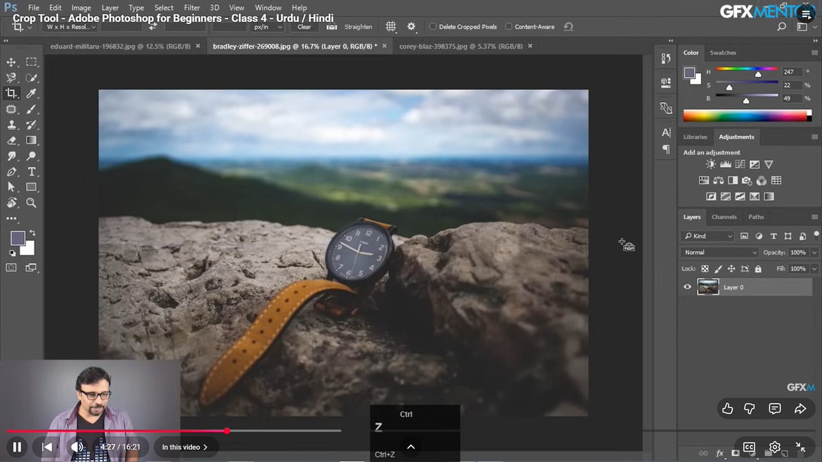822x462 pixels.
Task: Pause the video playback
Action: point(17,447)
